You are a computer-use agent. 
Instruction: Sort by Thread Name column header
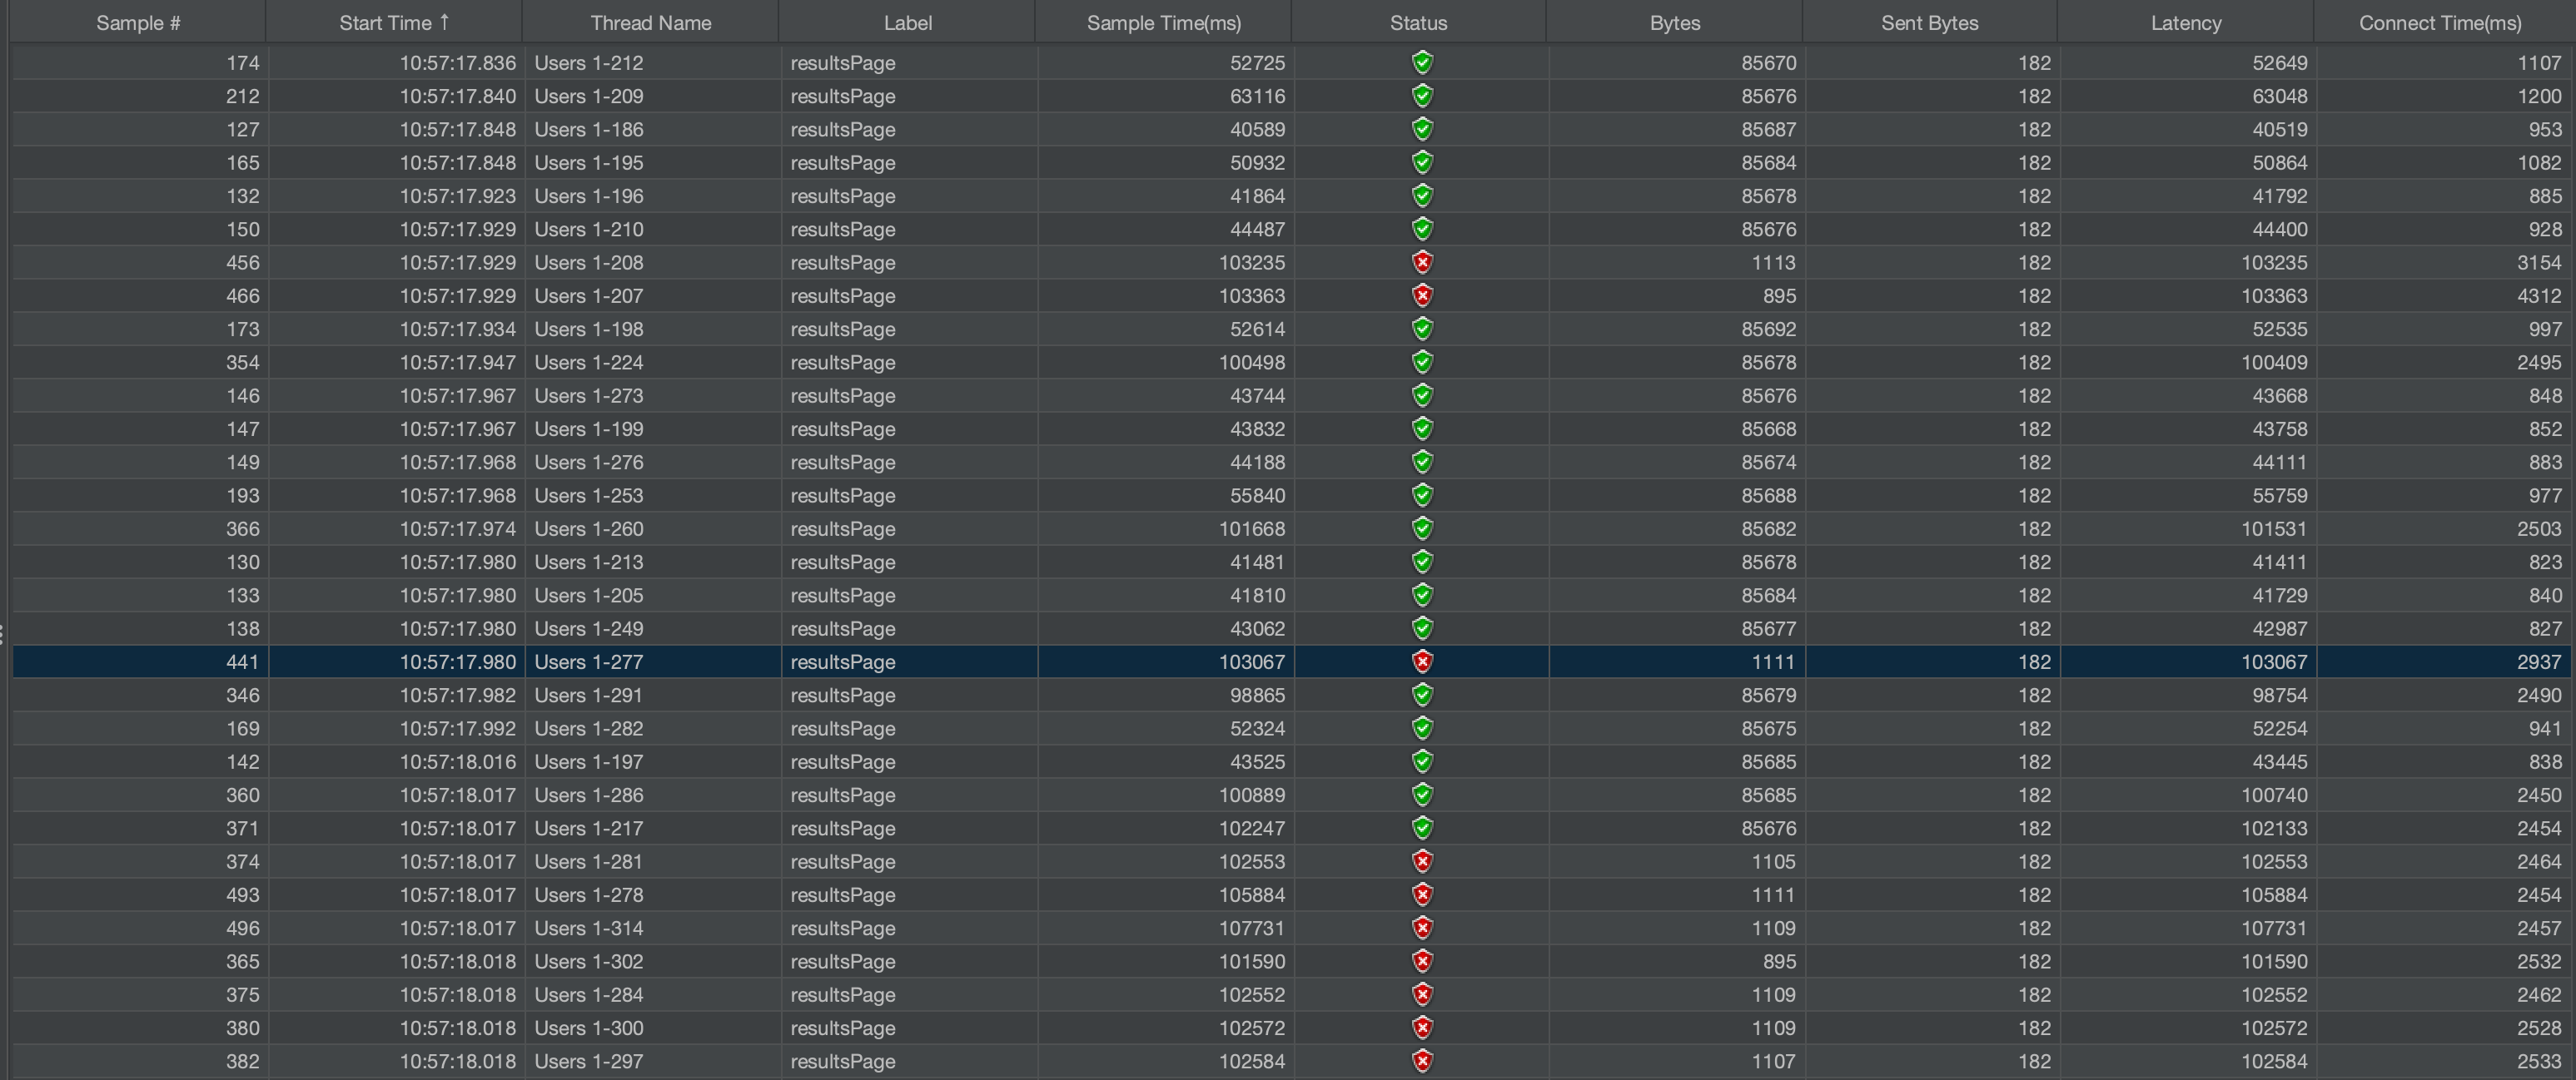[x=650, y=23]
